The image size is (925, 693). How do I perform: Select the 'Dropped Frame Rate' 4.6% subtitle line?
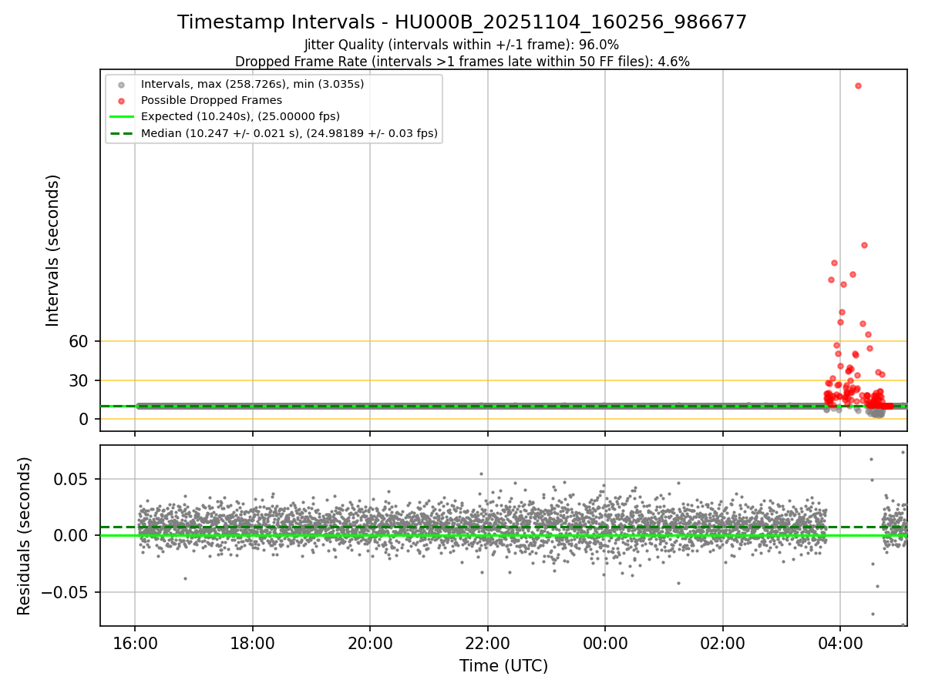click(x=462, y=62)
